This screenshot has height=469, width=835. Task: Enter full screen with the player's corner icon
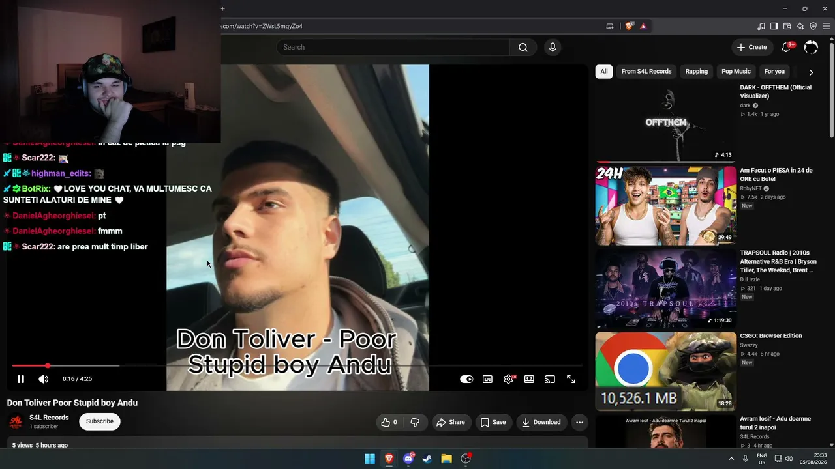coord(571,379)
